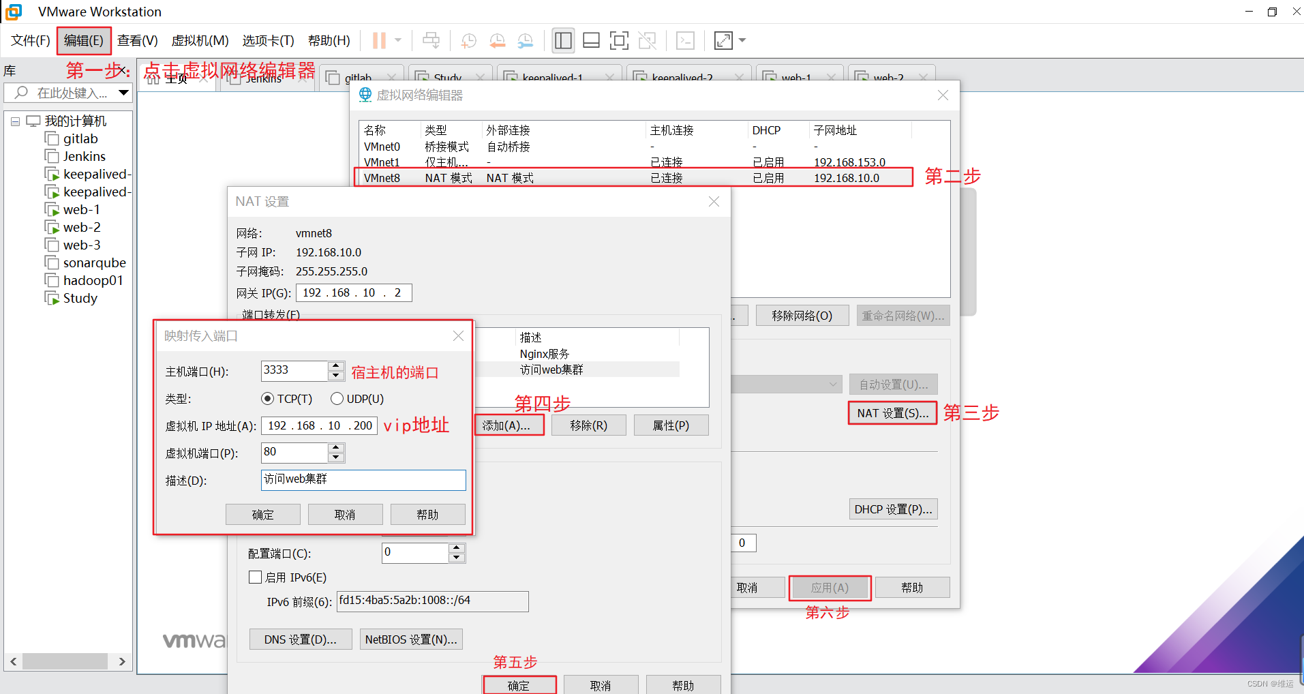Open the 选项卡(T) menu

[x=268, y=41]
